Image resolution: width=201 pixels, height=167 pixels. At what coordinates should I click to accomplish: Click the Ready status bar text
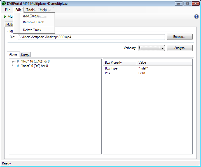coord(6,163)
